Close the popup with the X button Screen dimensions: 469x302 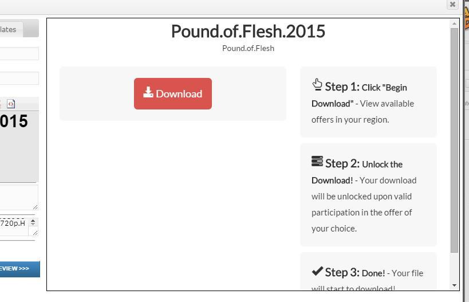click(452, 5)
